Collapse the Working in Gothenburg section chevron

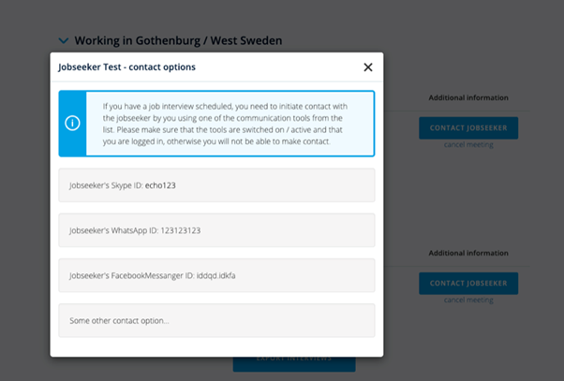click(63, 40)
